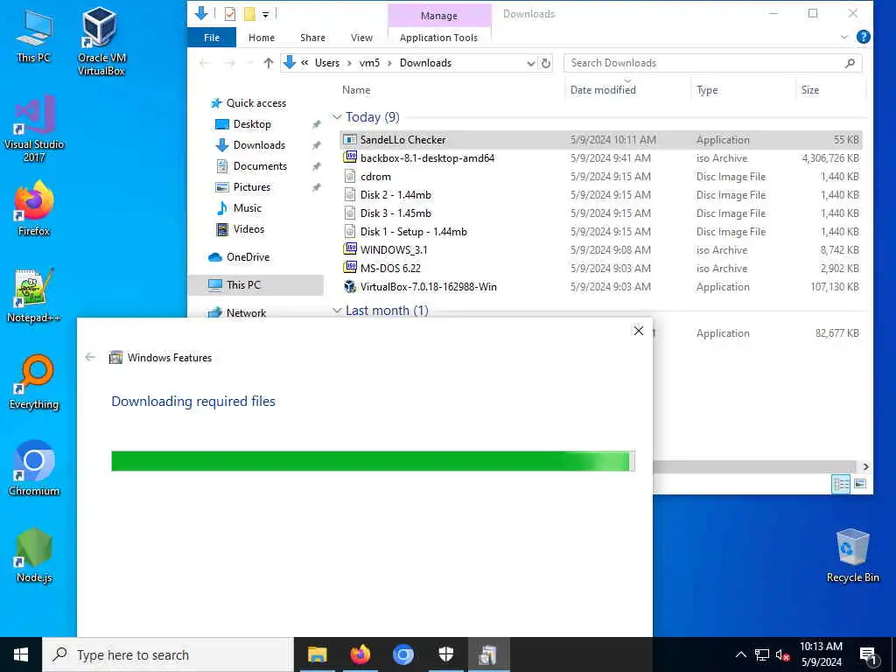Click the Search Downloads field
Viewport: 896px width, 672px height.
coord(712,63)
